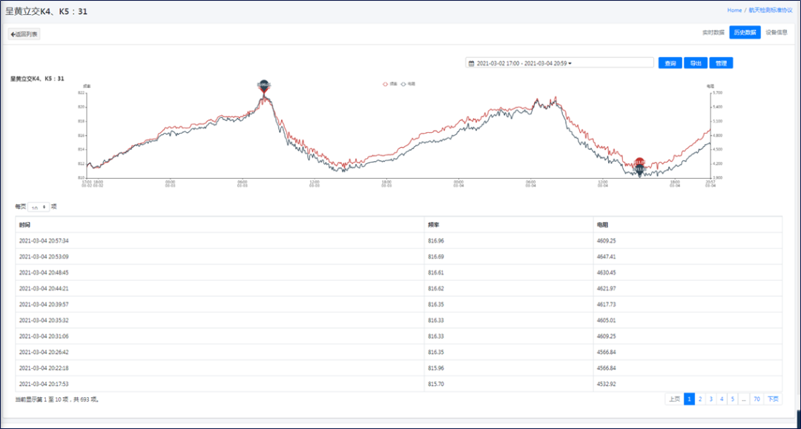The width and height of the screenshot is (801, 429).
Task: Click the 返回列表 back button
Action: pyautogui.click(x=24, y=34)
